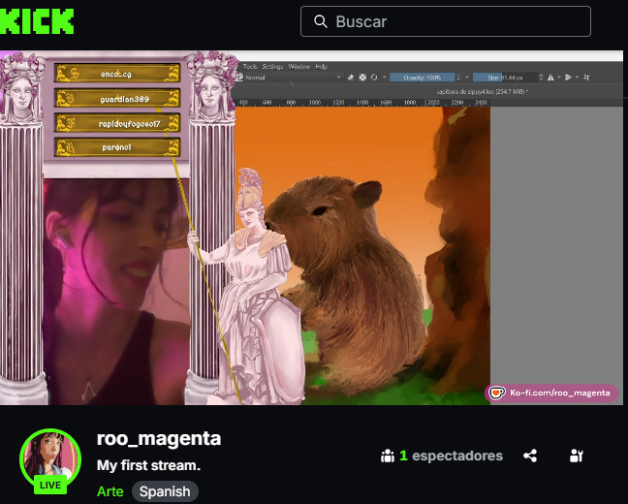Click the Kick logo to go home
This screenshot has height=504, width=628.
pos(36,21)
